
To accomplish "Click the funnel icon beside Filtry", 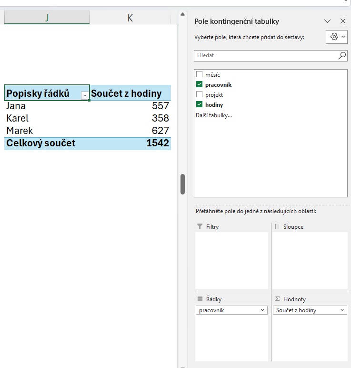I will [200, 227].
